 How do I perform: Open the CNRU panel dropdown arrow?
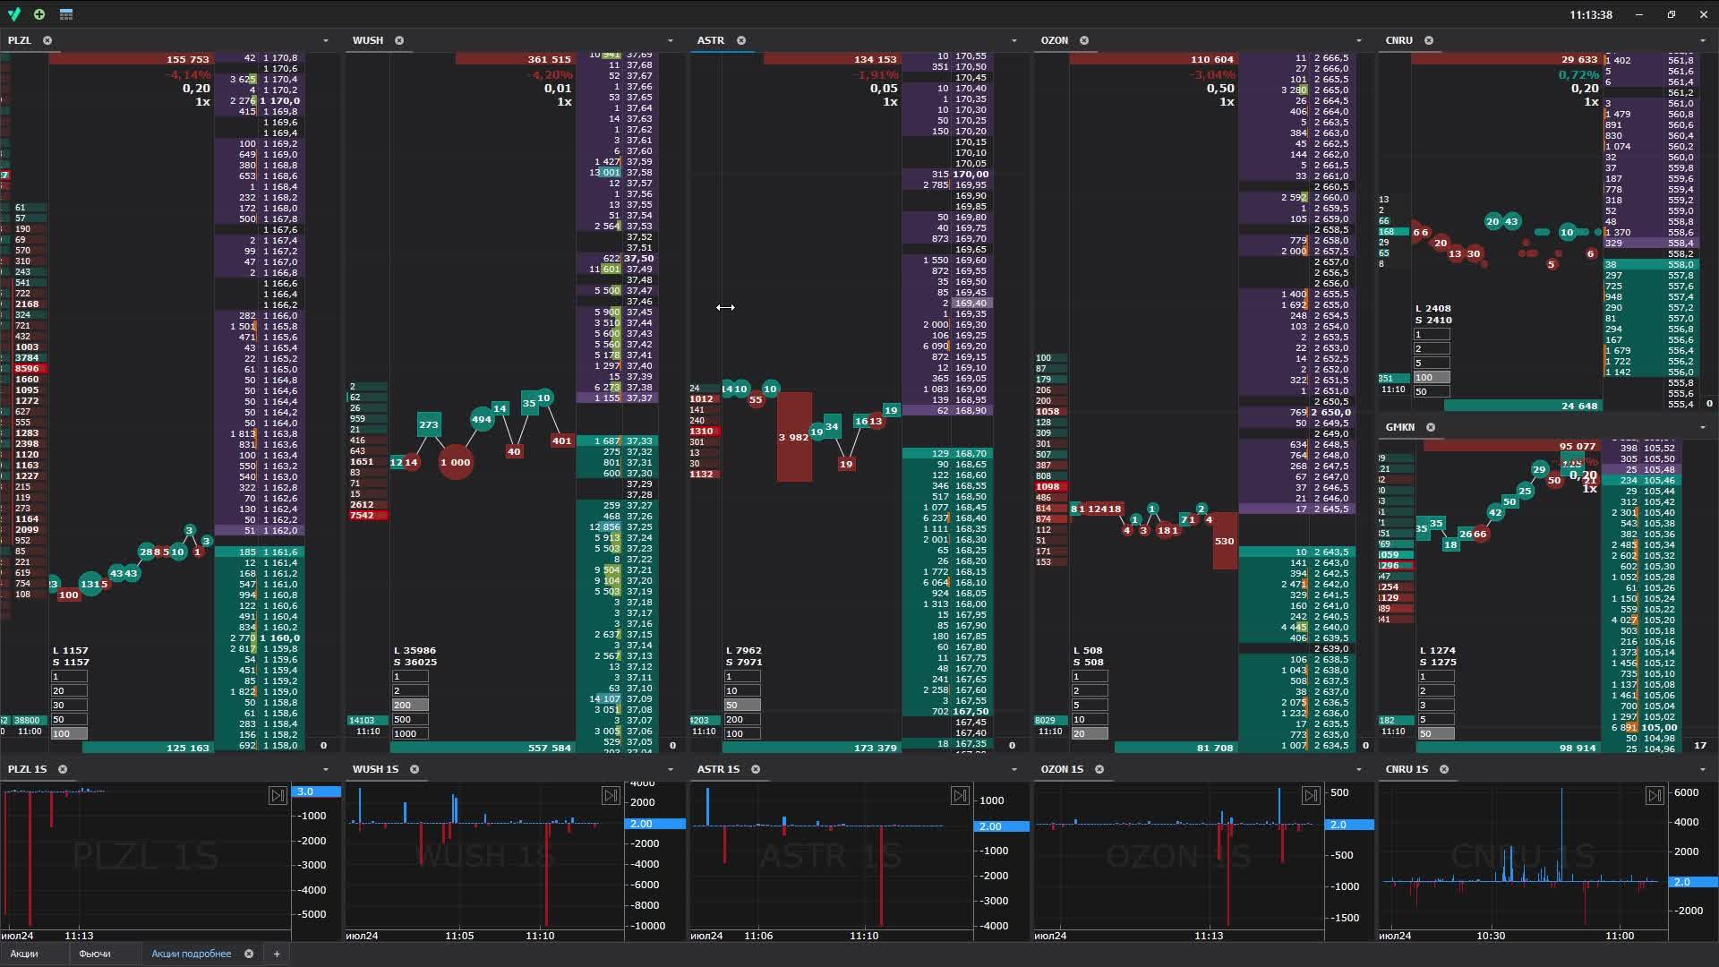click(1702, 40)
